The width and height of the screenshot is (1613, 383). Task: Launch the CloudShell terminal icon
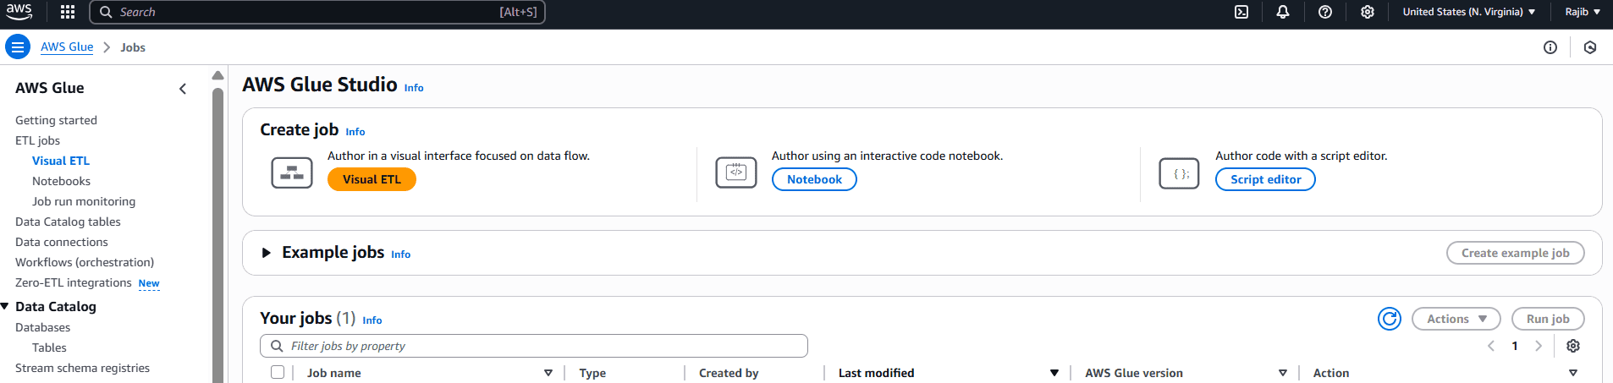pyautogui.click(x=1241, y=12)
